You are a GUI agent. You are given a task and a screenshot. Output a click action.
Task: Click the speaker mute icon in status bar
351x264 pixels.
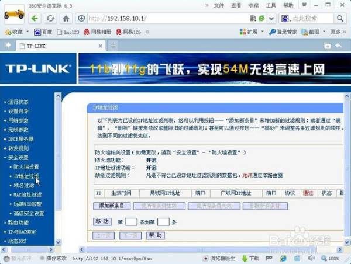coord(311,258)
